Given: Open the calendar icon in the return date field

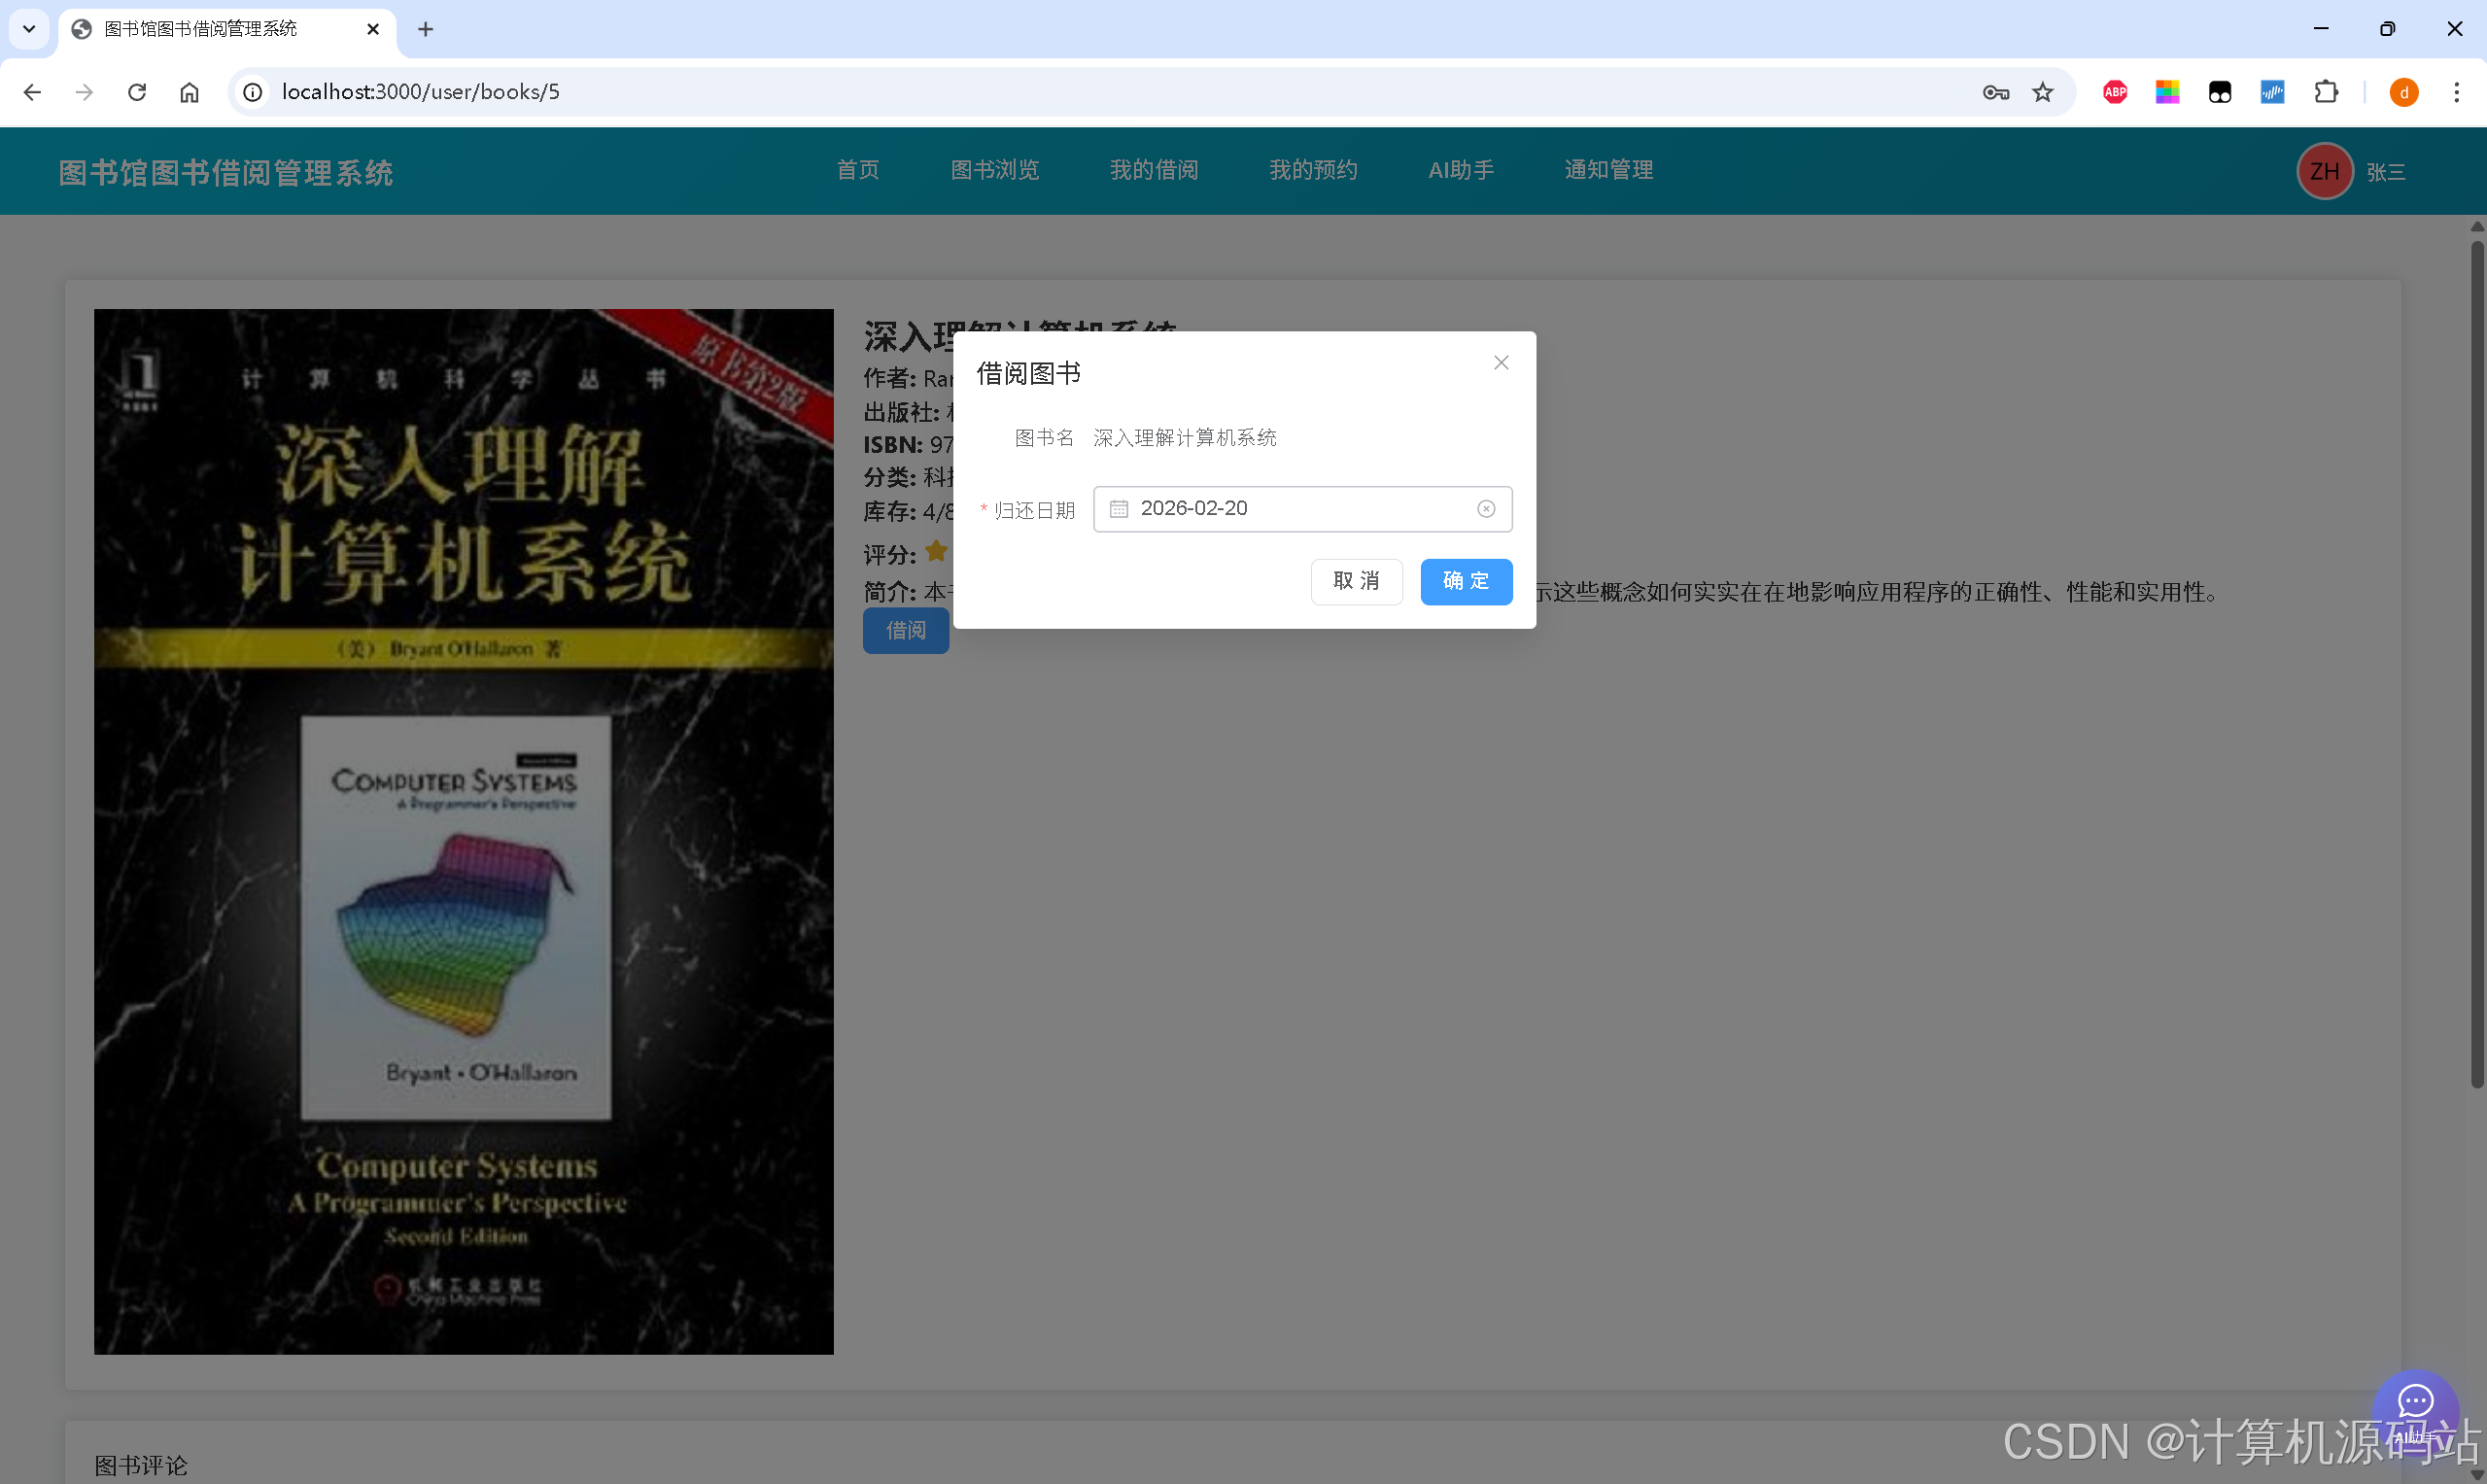Looking at the screenshot, I should point(1118,508).
